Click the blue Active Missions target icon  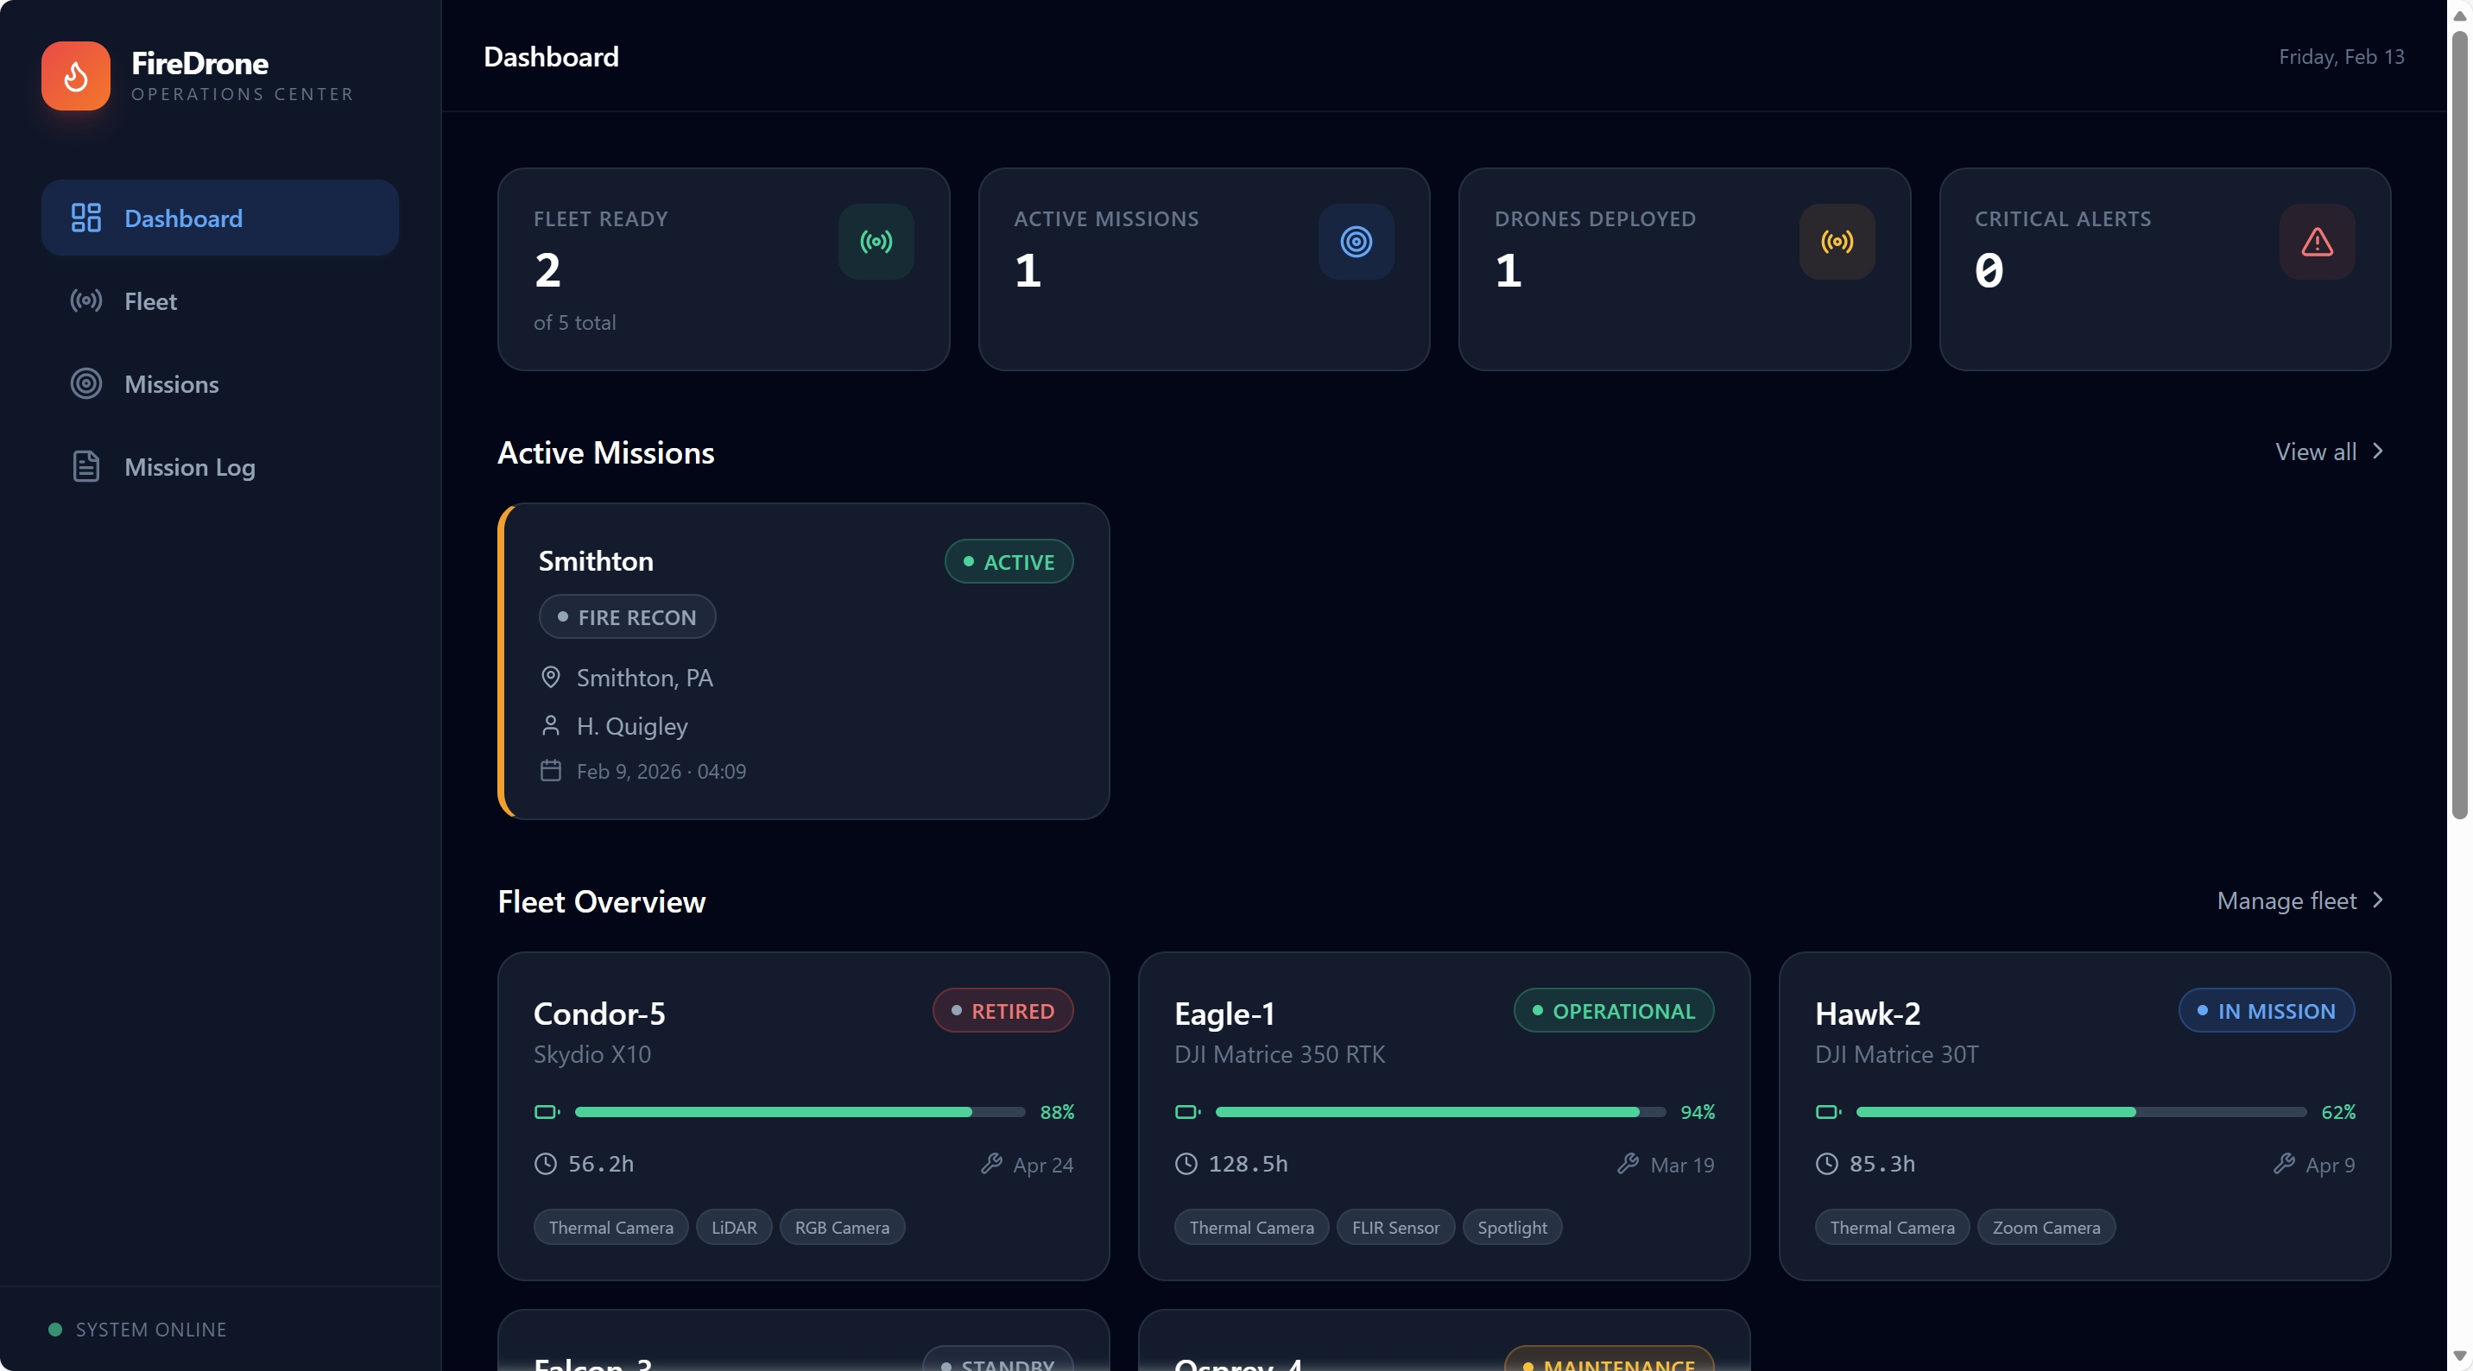tap(1356, 241)
